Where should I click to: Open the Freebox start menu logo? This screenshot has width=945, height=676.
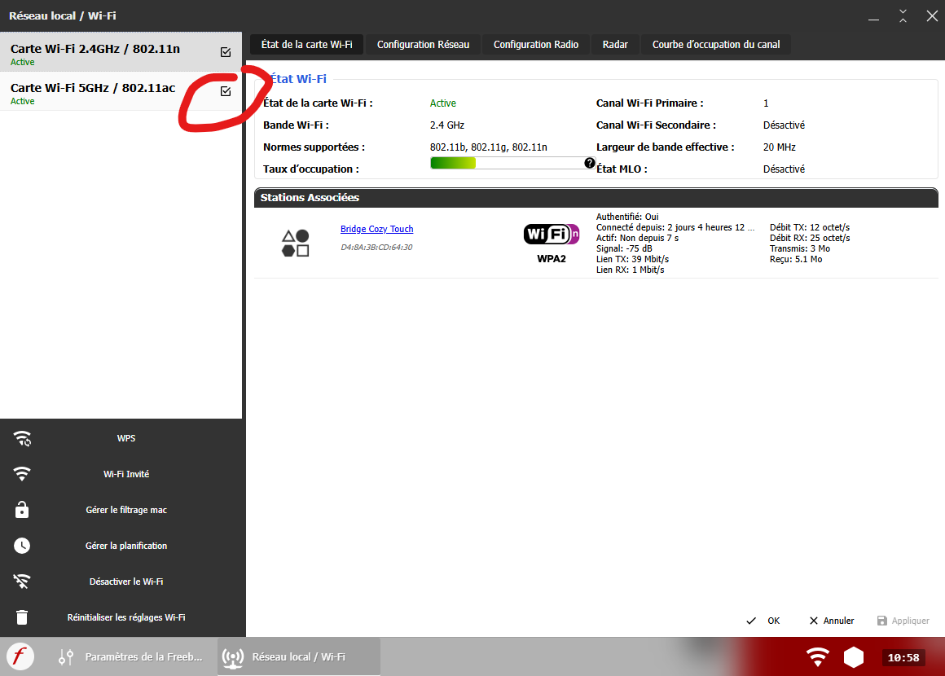pyautogui.click(x=20, y=656)
